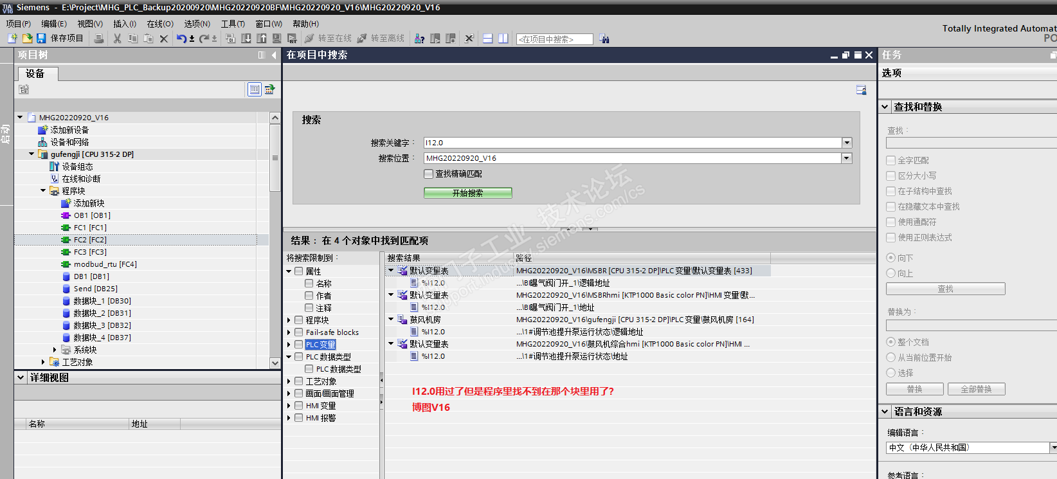Click the blue Undo arrow icon
Viewport: 1057px width, 479px height.
click(x=181, y=39)
